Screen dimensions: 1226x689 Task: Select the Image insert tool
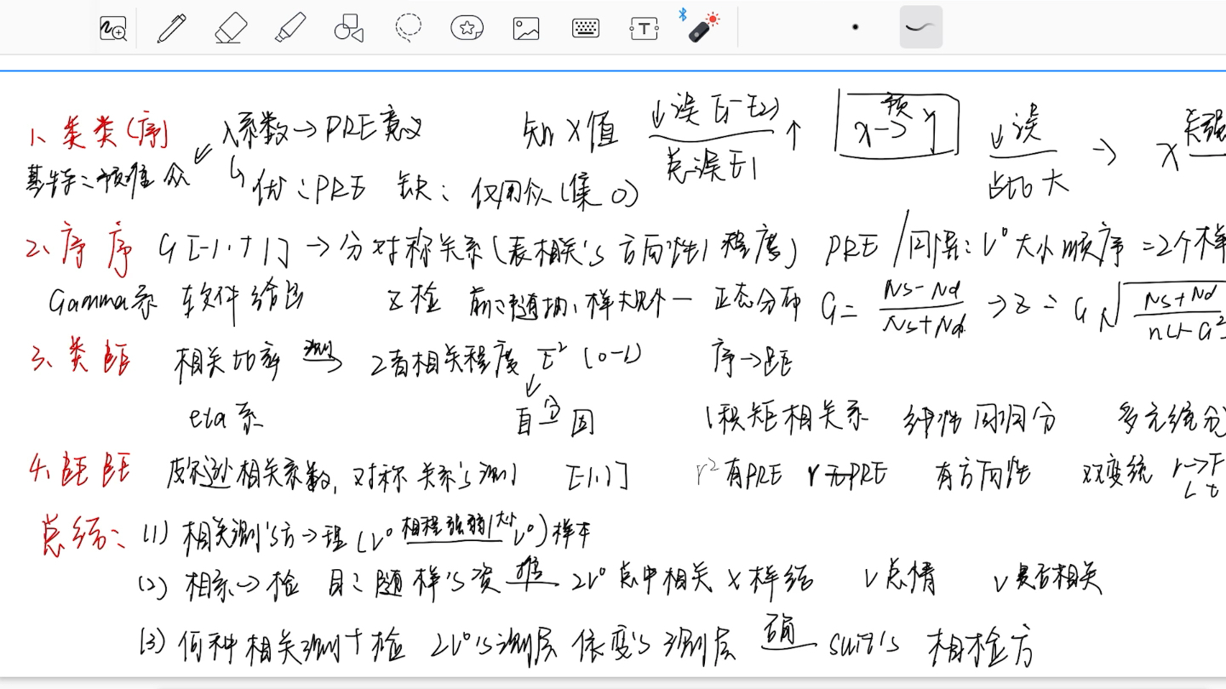pos(526,28)
